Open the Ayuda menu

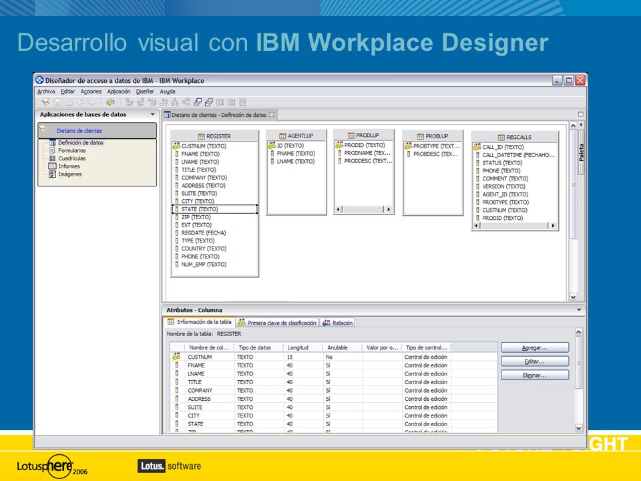pyautogui.click(x=168, y=92)
